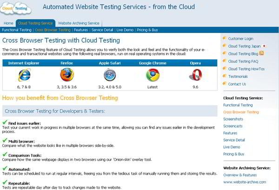Follow the www.website-archive.com link
Image resolution: width=279 pixels, height=190 pixels.
244,182
